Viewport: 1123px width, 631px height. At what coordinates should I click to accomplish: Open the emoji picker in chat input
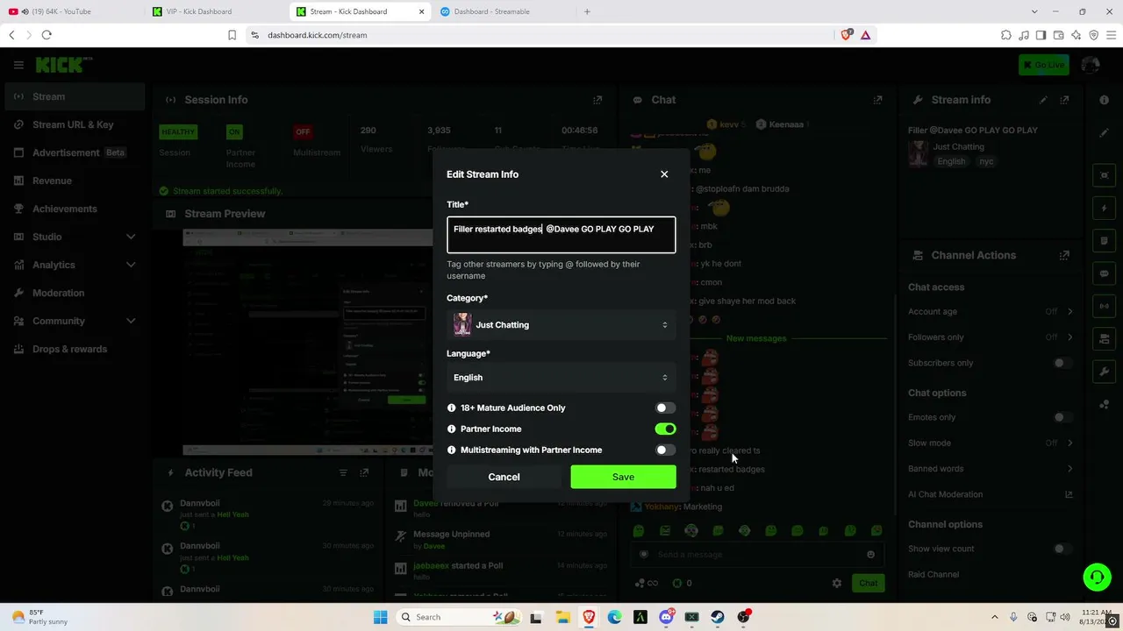870,555
